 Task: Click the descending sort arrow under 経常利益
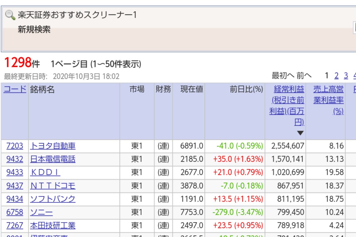pos(300,133)
